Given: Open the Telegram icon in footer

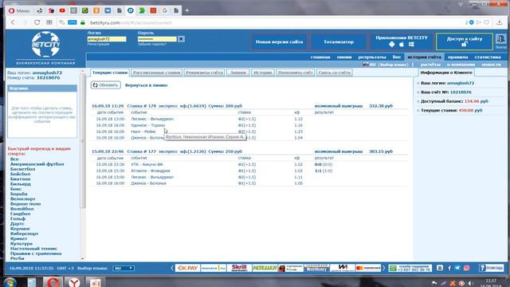Looking at the screenshot, I should [457, 268].
